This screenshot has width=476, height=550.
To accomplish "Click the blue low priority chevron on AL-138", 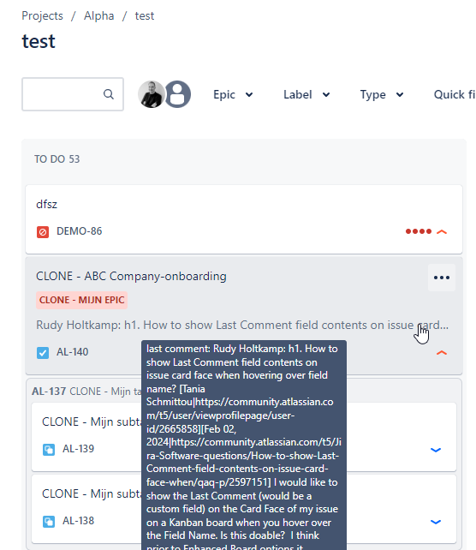I will tap(436, 522).
